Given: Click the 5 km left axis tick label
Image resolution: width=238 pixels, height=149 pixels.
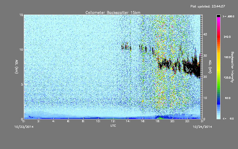Looking at the screenshot, I should coord(22,84).
